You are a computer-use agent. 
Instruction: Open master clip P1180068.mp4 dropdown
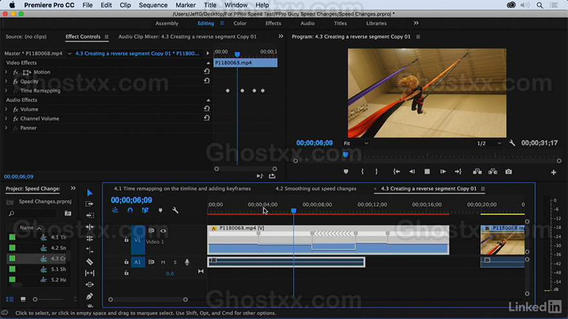click(69, 53)
